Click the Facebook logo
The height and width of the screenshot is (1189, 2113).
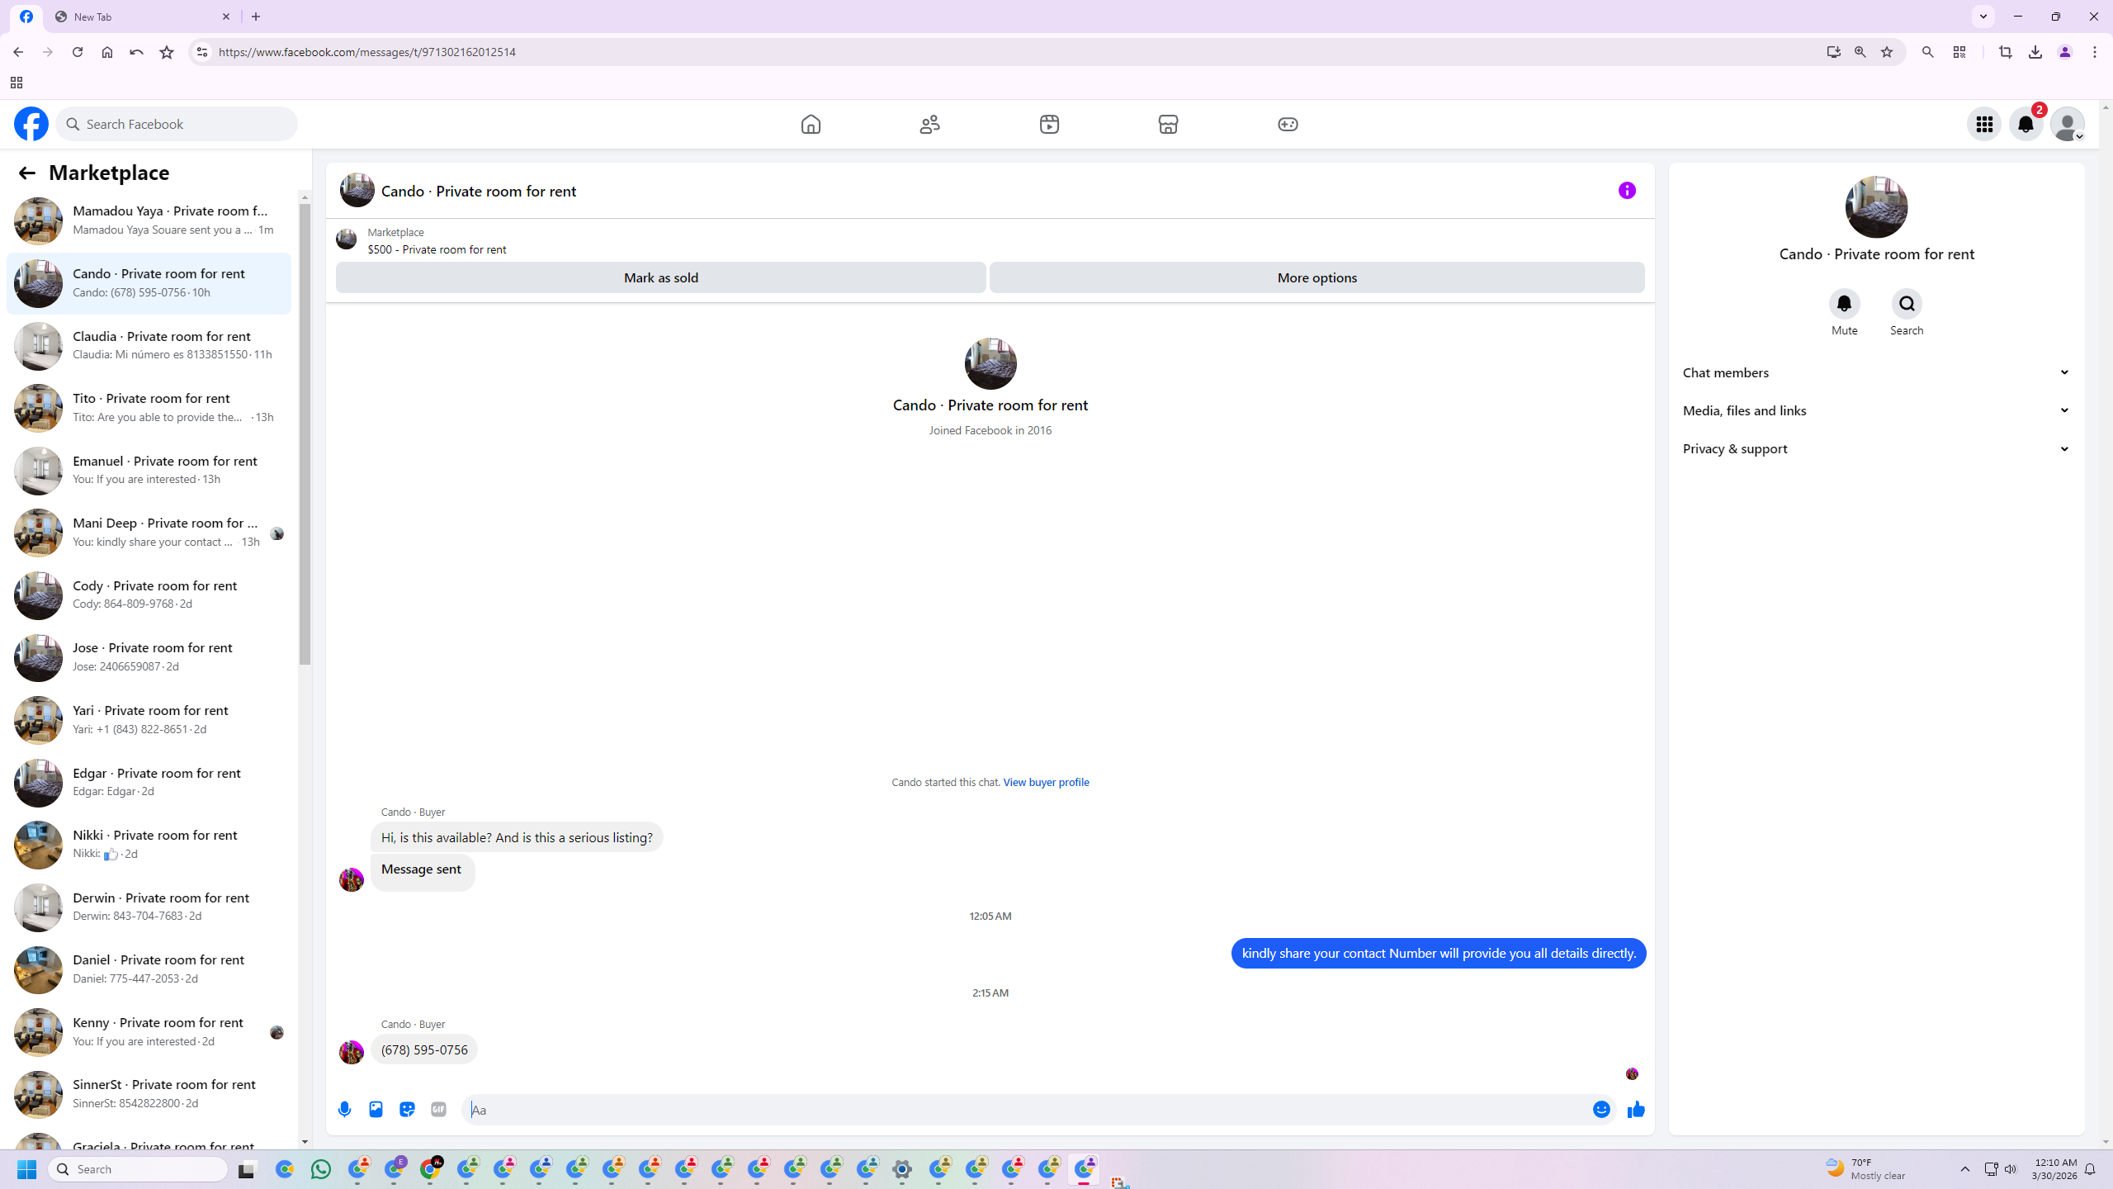[31, 124]
